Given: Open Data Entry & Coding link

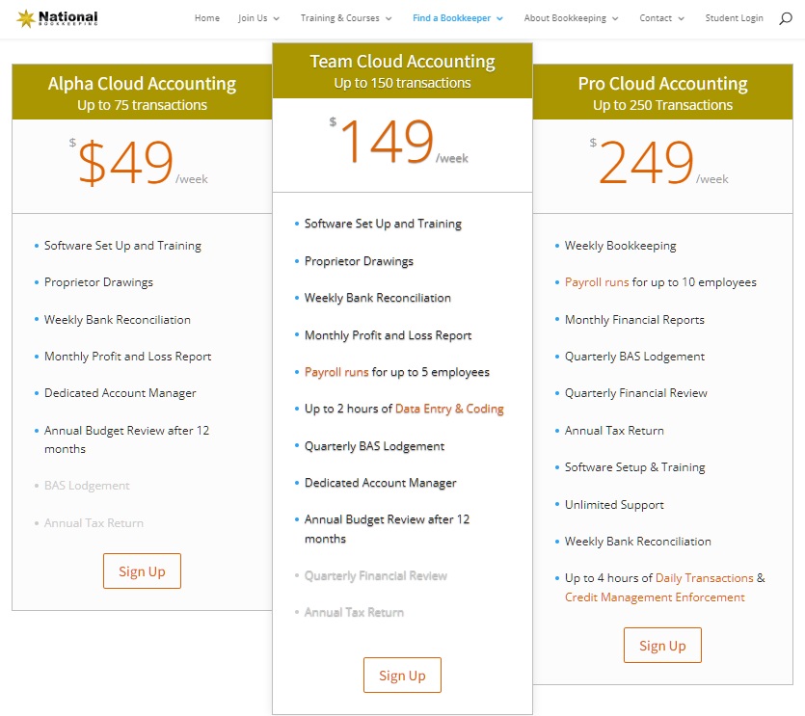Looking at the screenshot, I should coord(449,409).
